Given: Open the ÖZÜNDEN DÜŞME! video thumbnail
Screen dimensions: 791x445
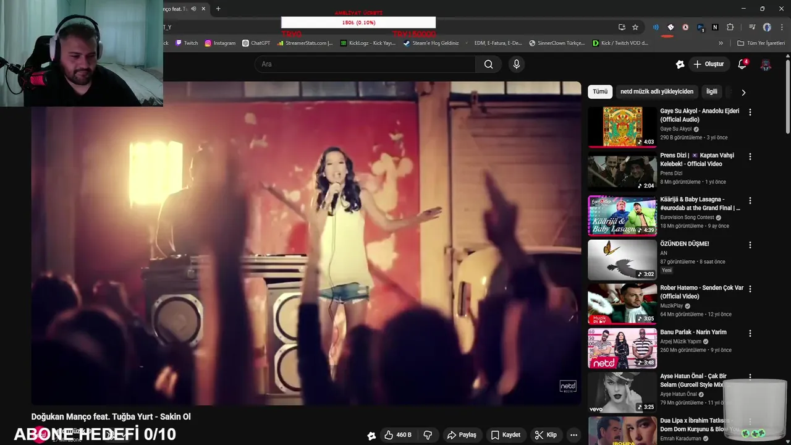Looking at the screenshot, I should point(622,260).
